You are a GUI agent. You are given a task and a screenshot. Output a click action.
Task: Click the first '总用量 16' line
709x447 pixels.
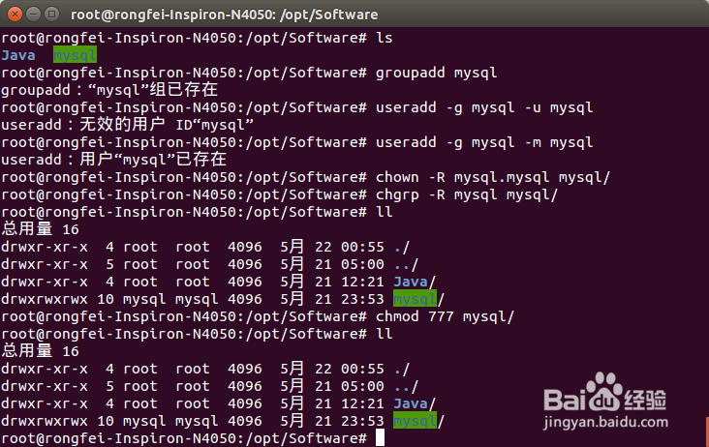pos(41,229)
